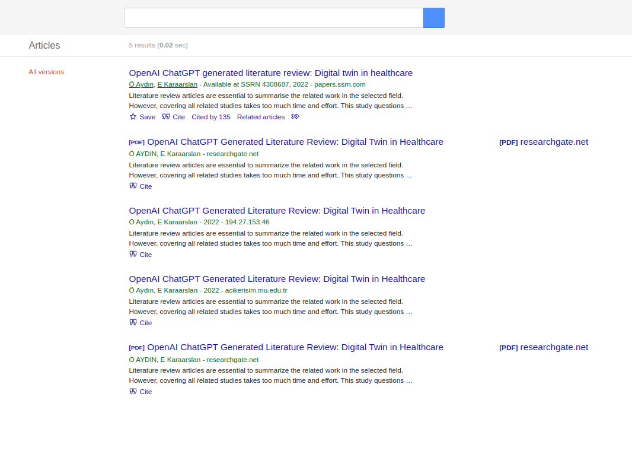This screenshot has width=632, height=454.
Task: Click the blue search button
Action: tap(434, 18)
